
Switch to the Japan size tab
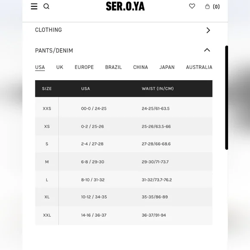(x=167, y=67)
